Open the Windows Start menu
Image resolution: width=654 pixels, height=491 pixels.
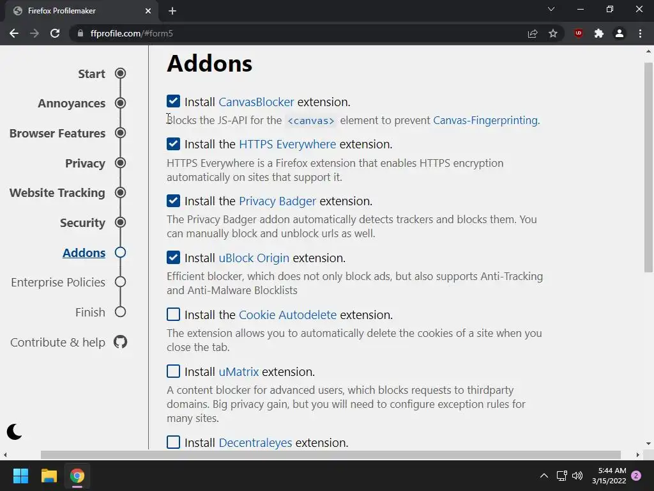[x=20, y=476]
